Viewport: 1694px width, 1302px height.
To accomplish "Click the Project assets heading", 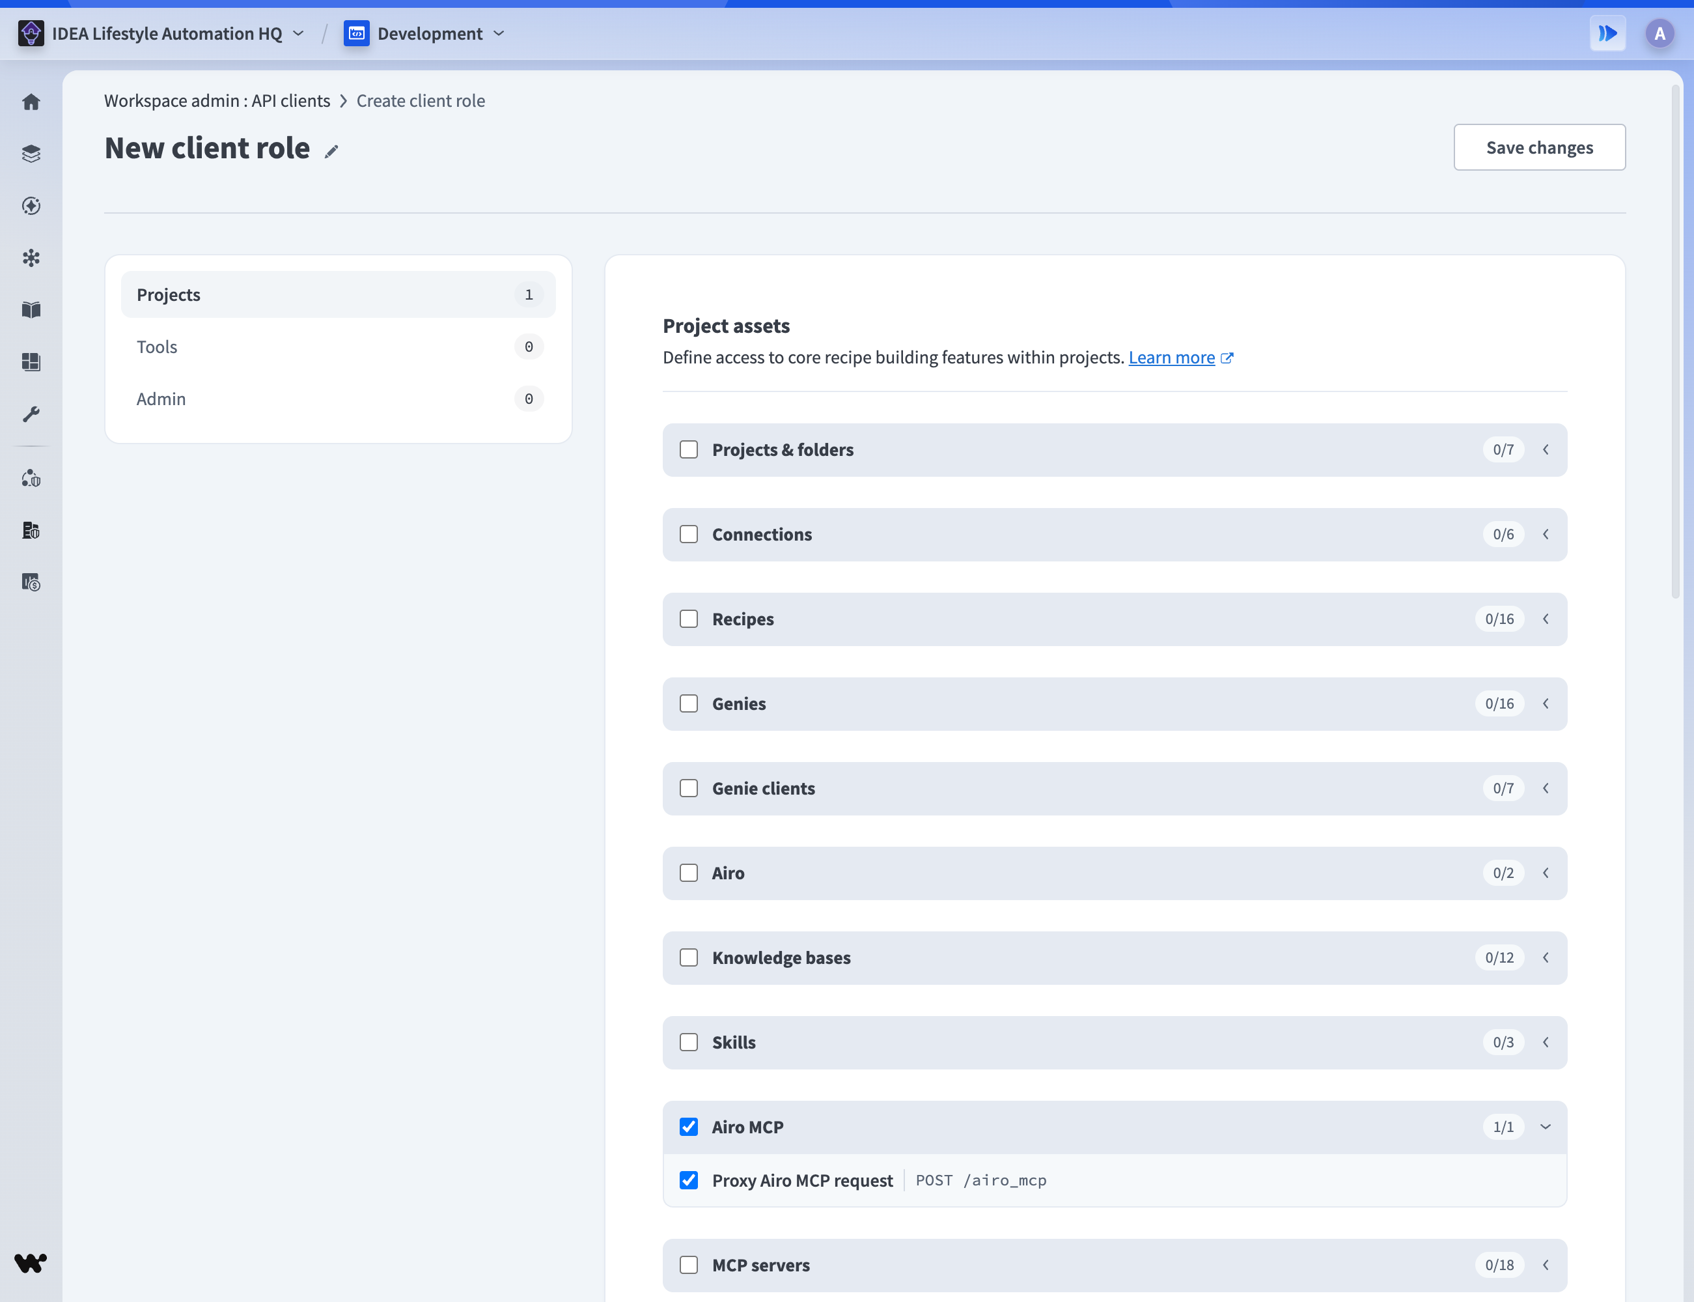I will coord(726,326).
